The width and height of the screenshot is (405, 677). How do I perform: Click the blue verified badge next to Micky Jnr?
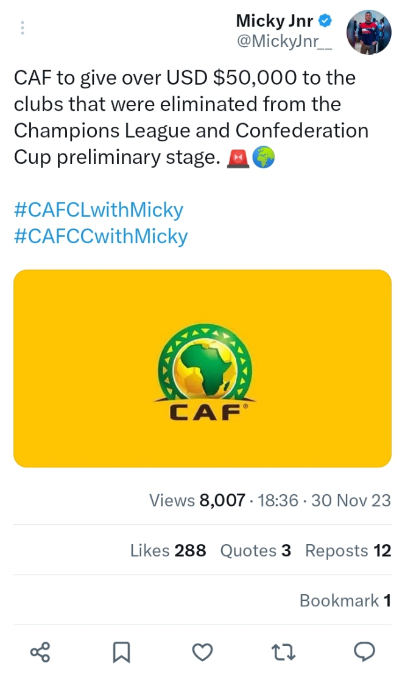[x=326, y=20]
